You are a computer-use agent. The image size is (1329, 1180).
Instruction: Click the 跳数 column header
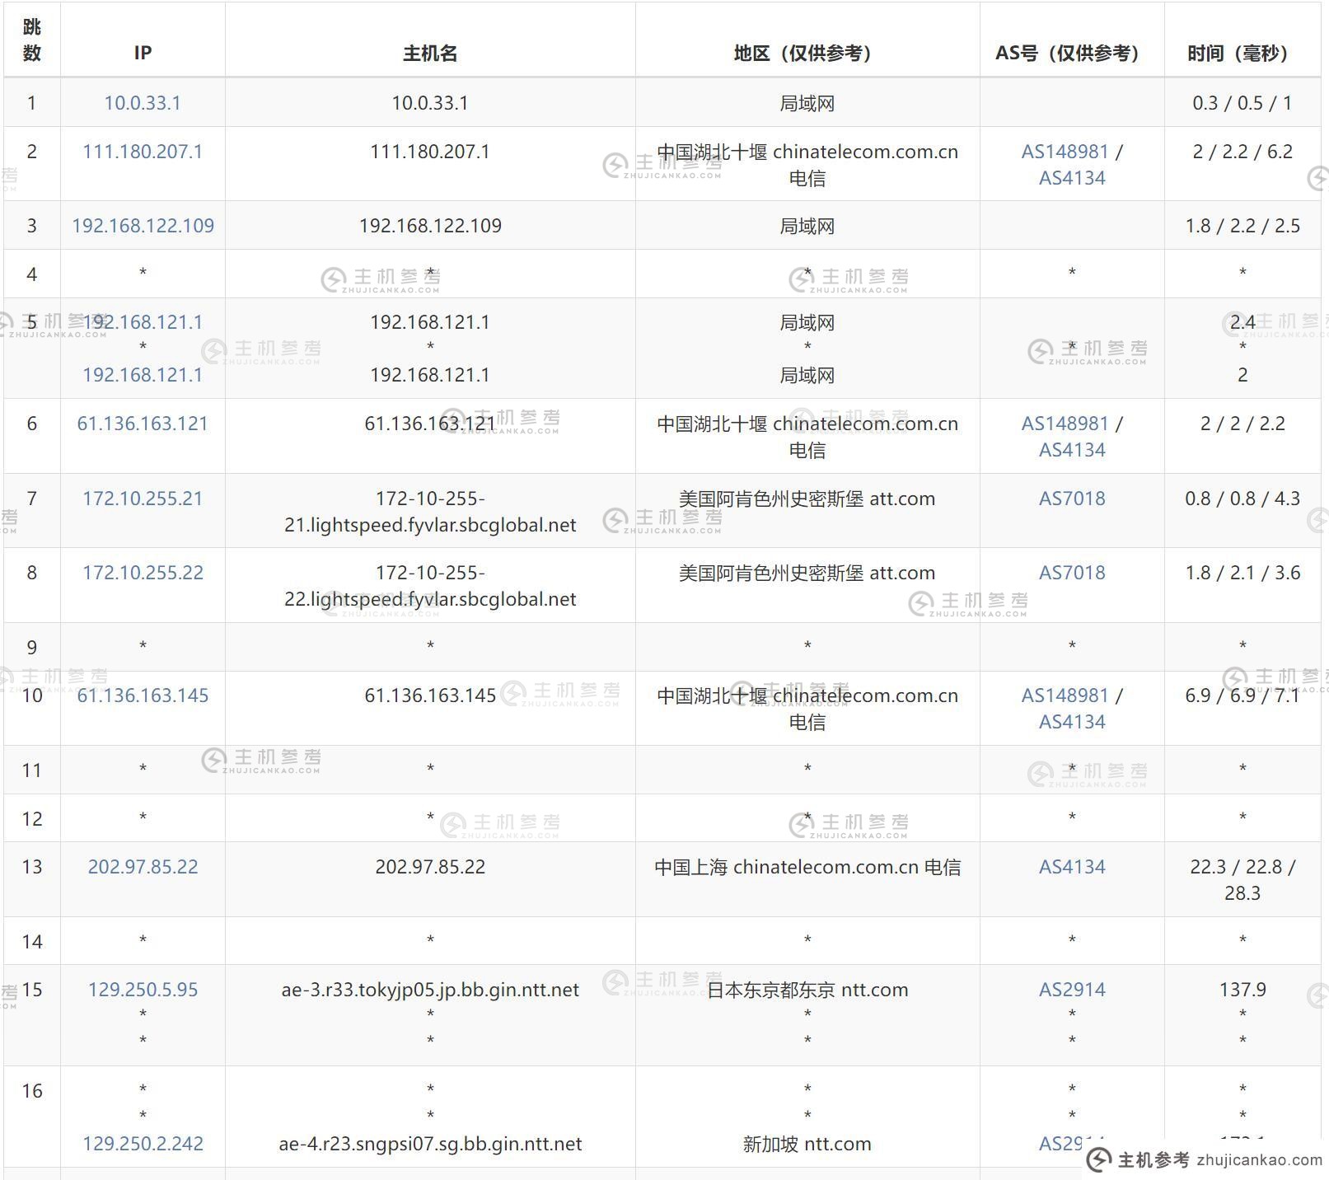[x=32, y=40]
